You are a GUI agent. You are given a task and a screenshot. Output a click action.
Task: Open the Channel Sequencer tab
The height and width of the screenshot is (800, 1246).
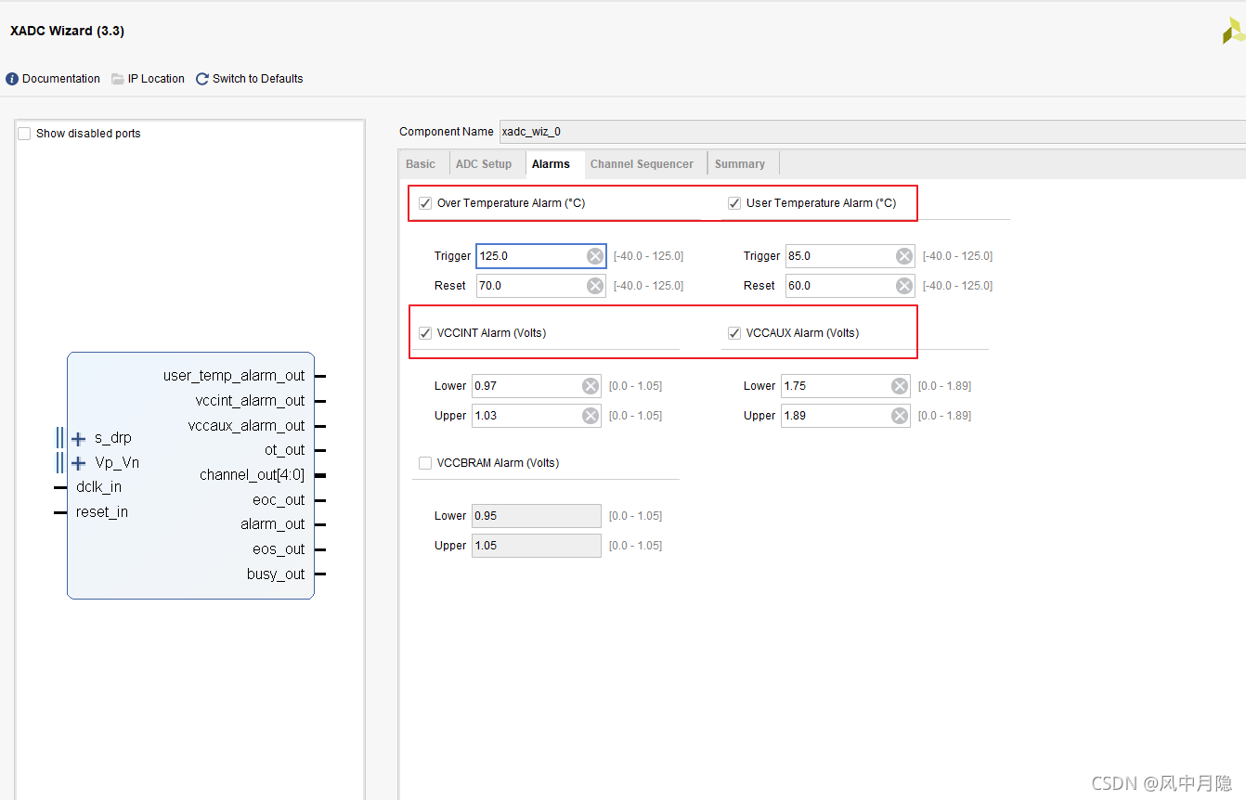(642, 164)
